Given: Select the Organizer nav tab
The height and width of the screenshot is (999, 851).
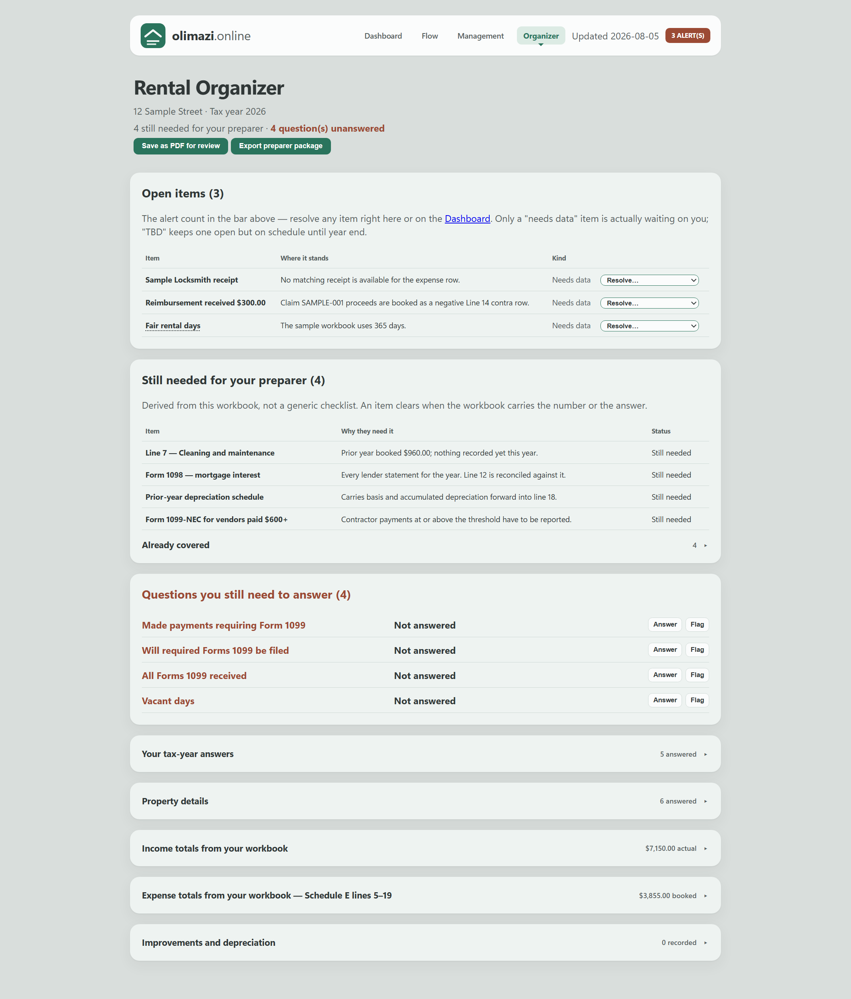Looking at the screenshot, I should pyautogui.click(x=541, y=36).
